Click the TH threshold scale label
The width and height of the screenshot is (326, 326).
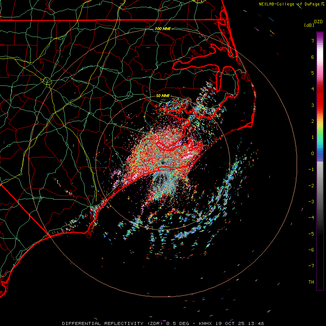pyautogui.click(x=311, y=282)
